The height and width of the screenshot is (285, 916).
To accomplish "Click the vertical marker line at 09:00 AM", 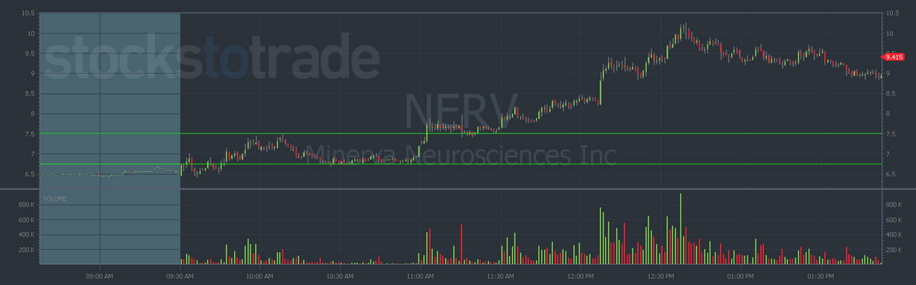I will (x=101, y=138).
